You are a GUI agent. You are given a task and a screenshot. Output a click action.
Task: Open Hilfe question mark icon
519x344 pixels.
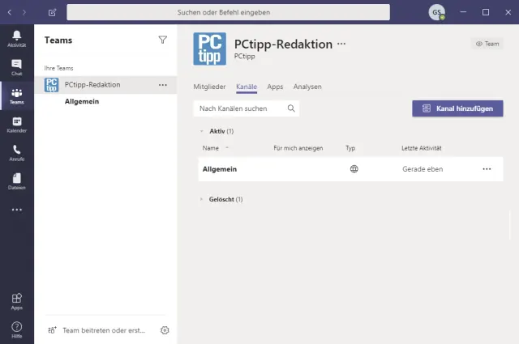16,329
